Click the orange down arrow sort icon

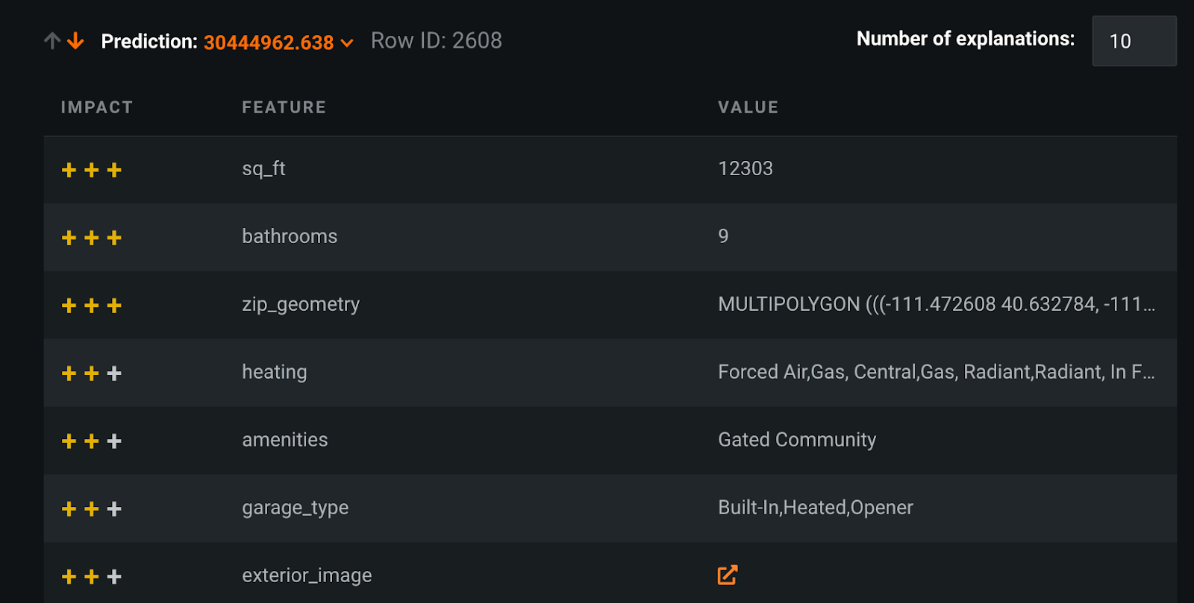point(75,41)
